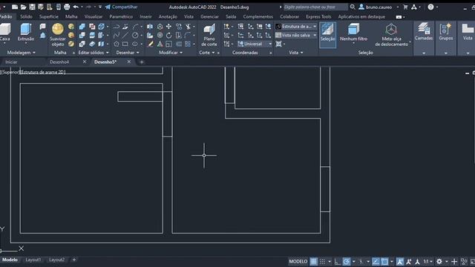
Task: Select the Polygon draw tool
Action: 117,44
